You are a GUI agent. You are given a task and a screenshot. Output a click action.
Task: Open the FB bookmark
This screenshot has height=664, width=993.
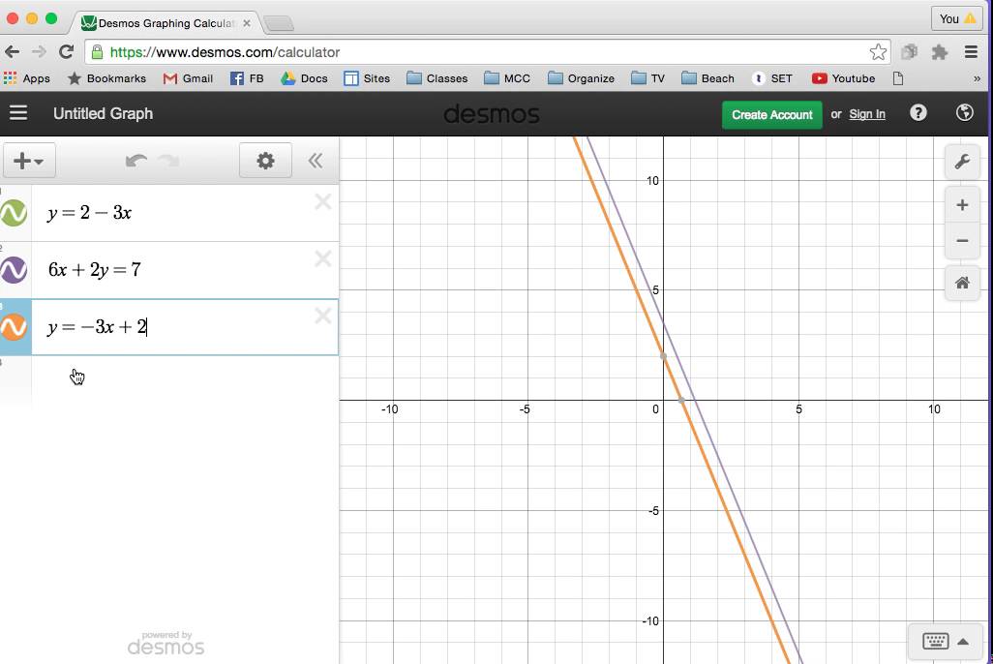(x=247, y=78)
